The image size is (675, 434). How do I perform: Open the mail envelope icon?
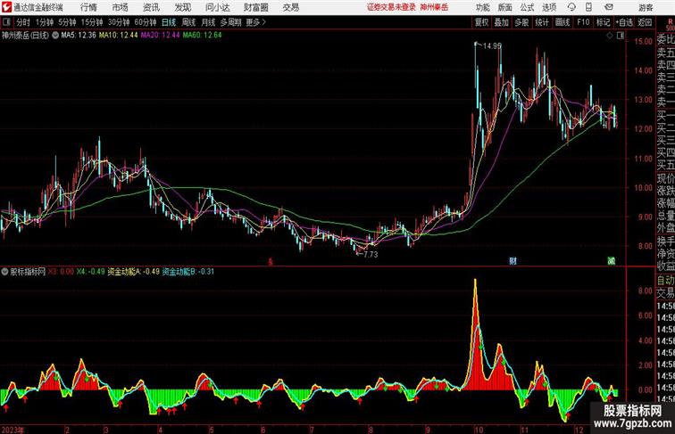(x=608, y=7)
